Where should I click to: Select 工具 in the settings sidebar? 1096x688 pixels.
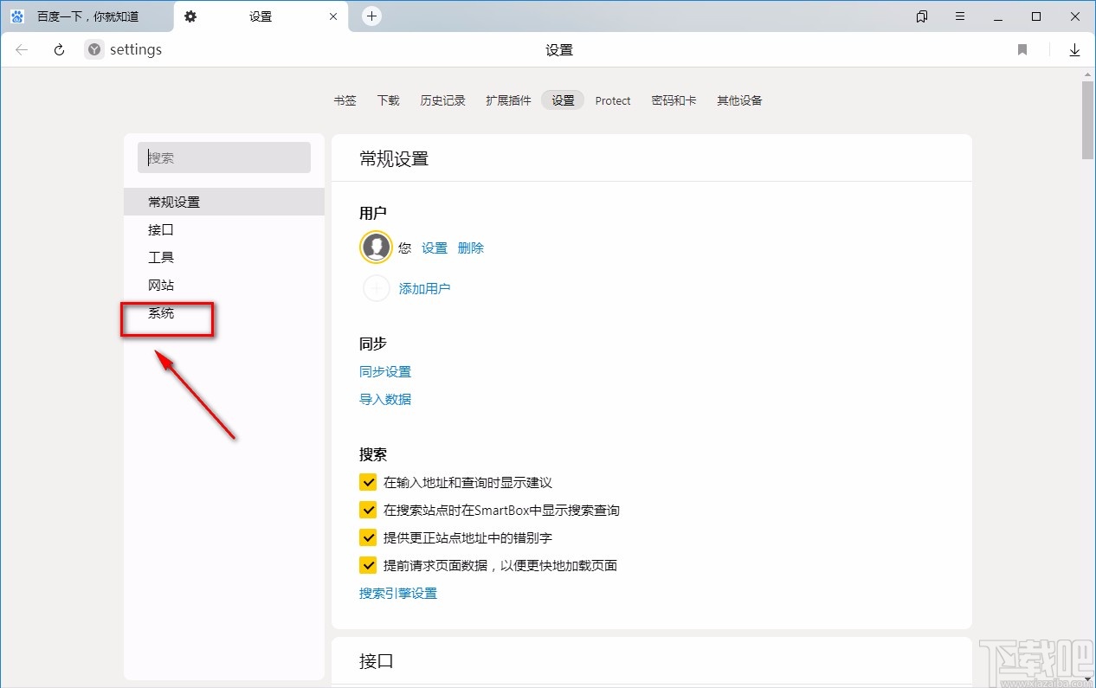click(x=160, y=257)
